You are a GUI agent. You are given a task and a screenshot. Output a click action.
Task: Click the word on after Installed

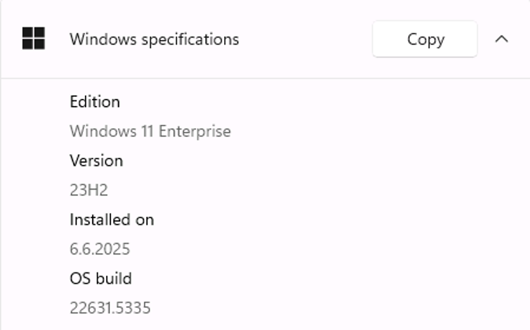pos(145,220)
